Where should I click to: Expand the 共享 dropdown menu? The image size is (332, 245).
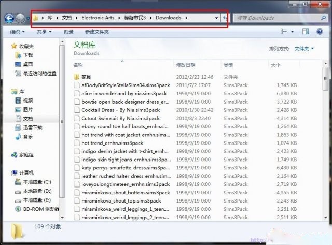[44, 32]
